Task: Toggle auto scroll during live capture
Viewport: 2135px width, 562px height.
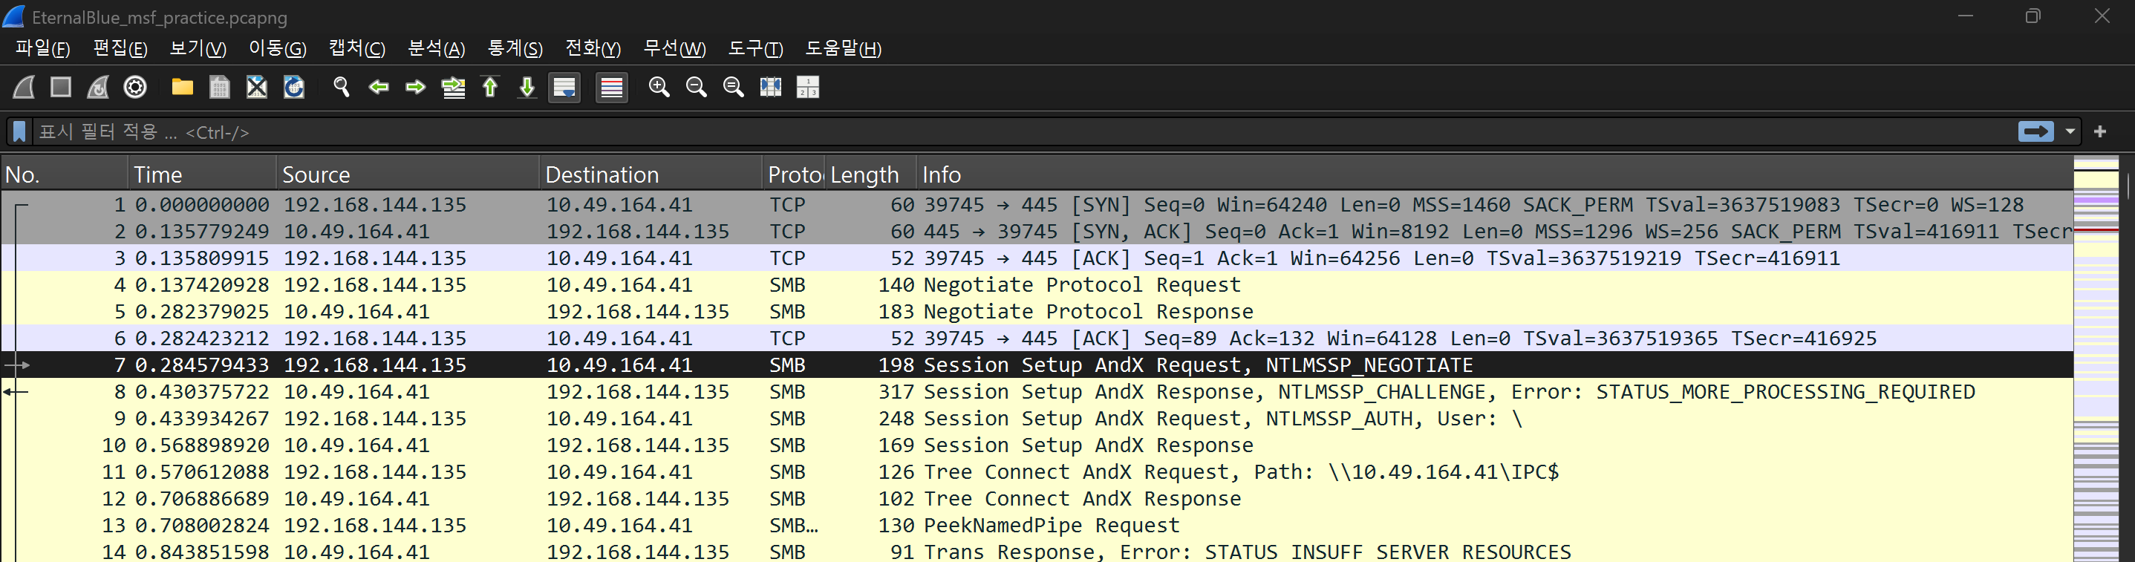Action: coord(564,87)
